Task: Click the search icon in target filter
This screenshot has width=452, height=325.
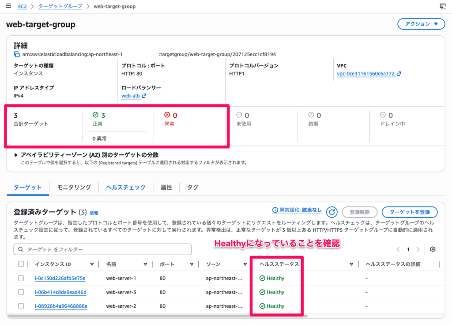Action: (20, 249)
